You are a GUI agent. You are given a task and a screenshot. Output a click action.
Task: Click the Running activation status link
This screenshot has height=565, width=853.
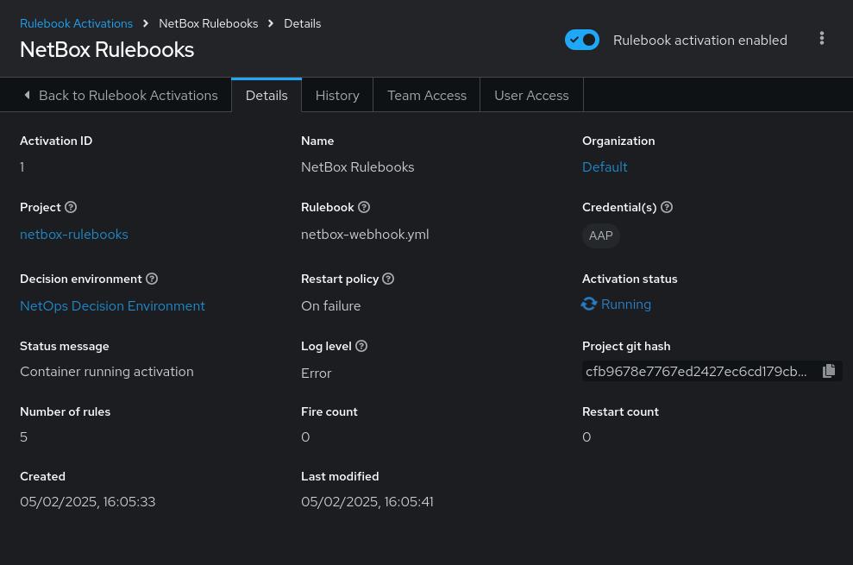(625, 304)
